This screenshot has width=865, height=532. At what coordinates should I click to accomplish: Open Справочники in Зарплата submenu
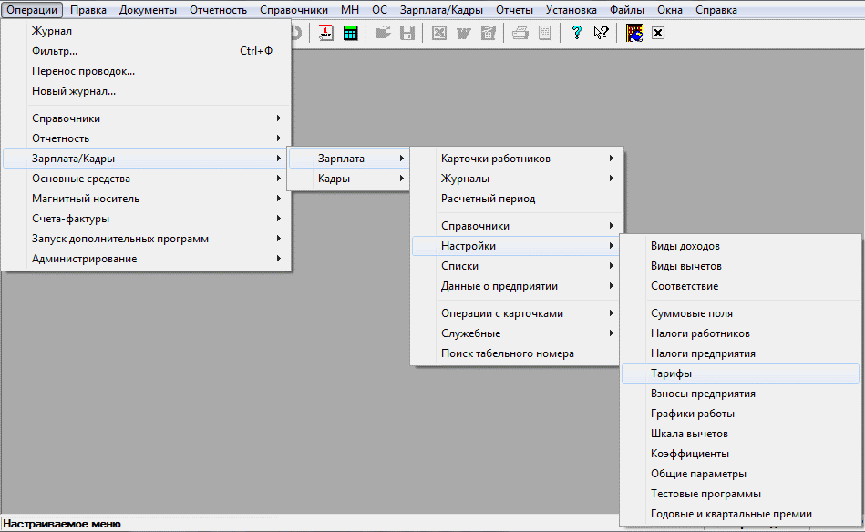(516, 226)
